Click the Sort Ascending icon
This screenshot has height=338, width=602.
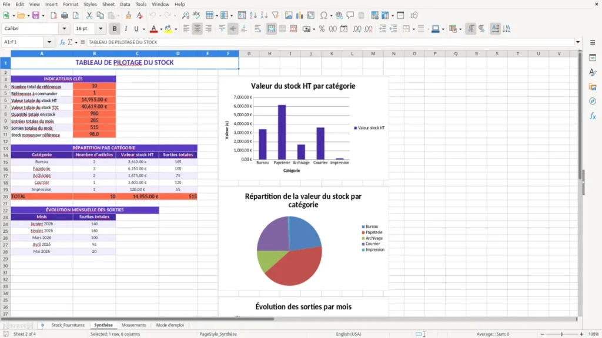point(253,15)
